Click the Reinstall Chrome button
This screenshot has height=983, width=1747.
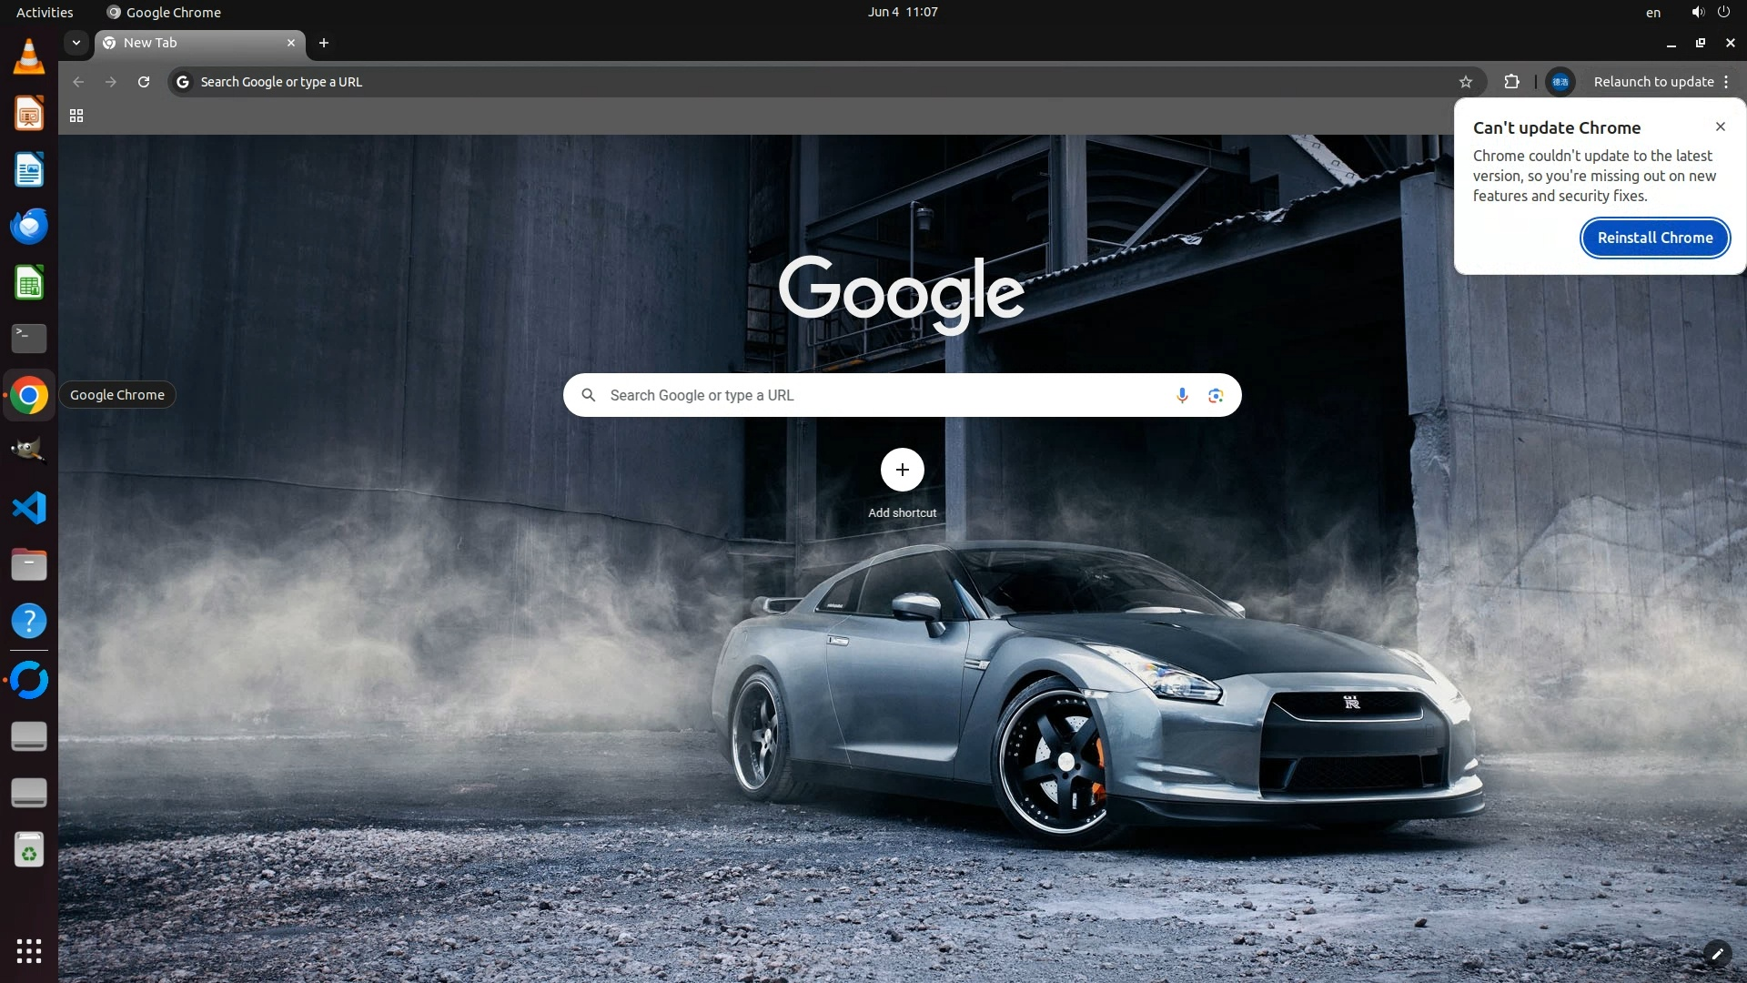1654,238
